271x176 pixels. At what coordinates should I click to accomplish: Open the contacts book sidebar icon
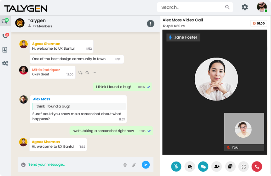coord(5,50)
